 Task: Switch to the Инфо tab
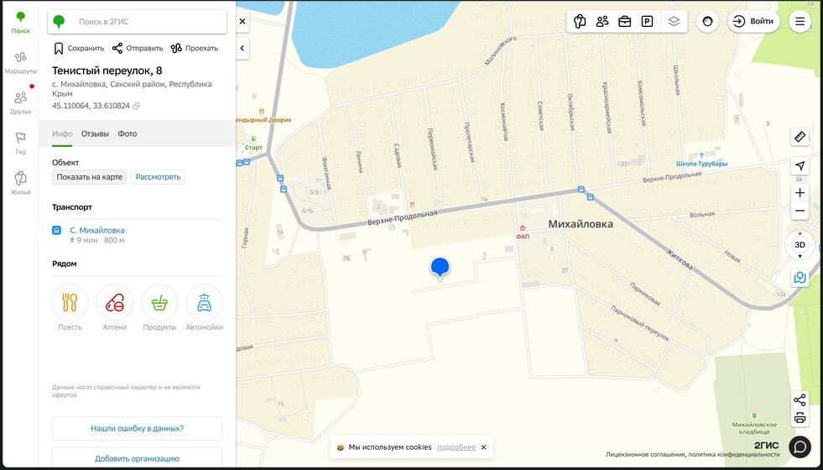[x=62, y=134]
